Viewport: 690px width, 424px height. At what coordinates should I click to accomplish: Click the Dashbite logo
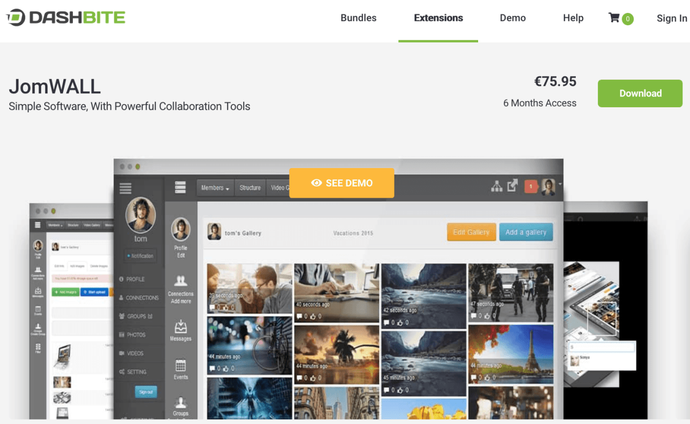pyautogui.click(x=66, y=18)
